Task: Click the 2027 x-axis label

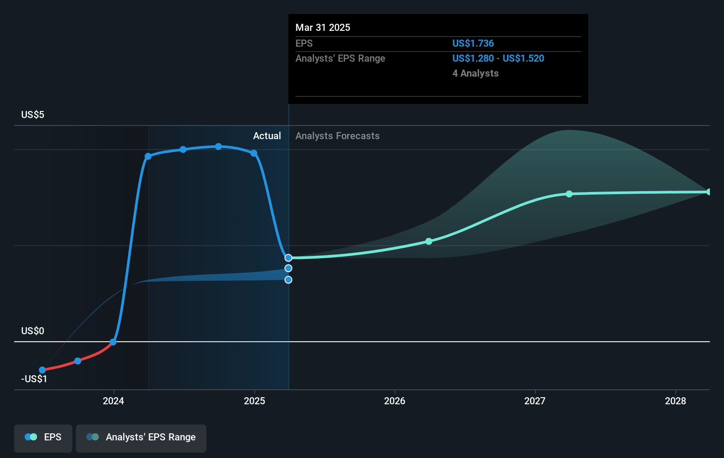Action: coord(535,401)
